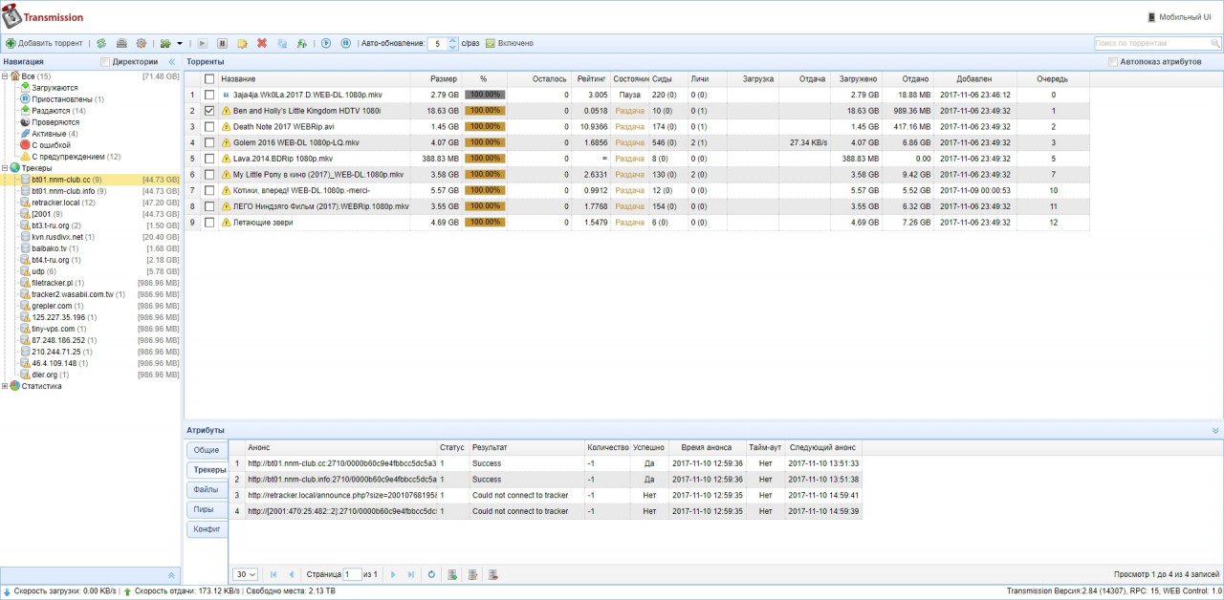
Task: Filter by Загружаются downloading status
Action: (x=55, y=88)
